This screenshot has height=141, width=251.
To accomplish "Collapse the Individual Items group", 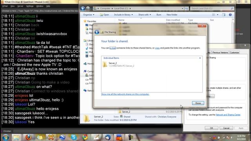I will (x=200, y=58).
